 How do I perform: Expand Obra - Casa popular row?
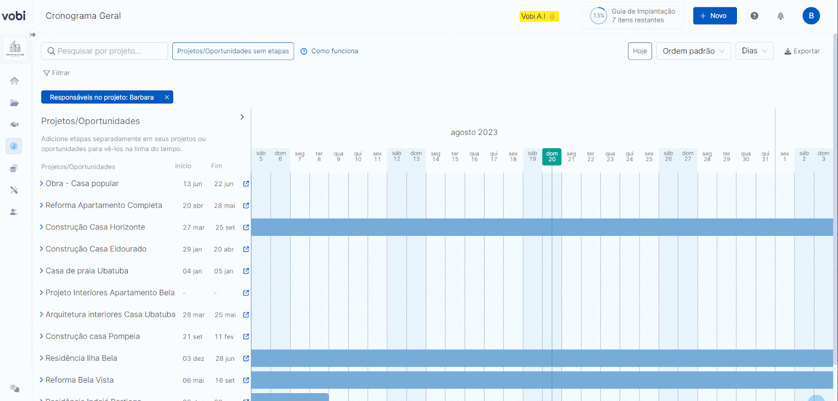(x=41, y=184)
